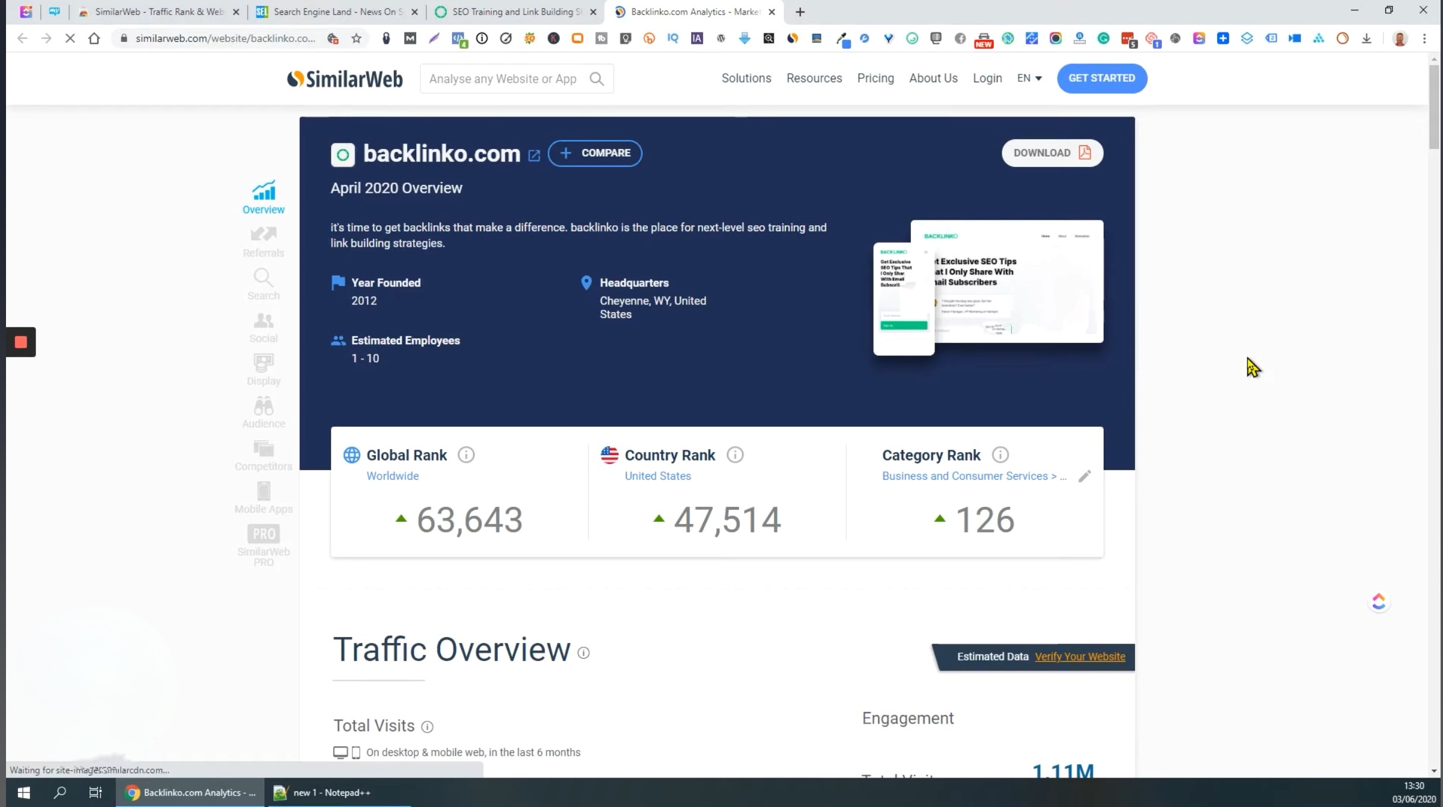Viewport: 1443px width, 807px height.
Task: Select the Year Founded value 2012
Action: [x=364, y=301]
